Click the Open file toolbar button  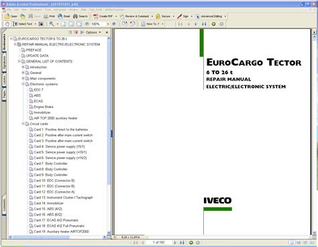click(x=11, y=16)
